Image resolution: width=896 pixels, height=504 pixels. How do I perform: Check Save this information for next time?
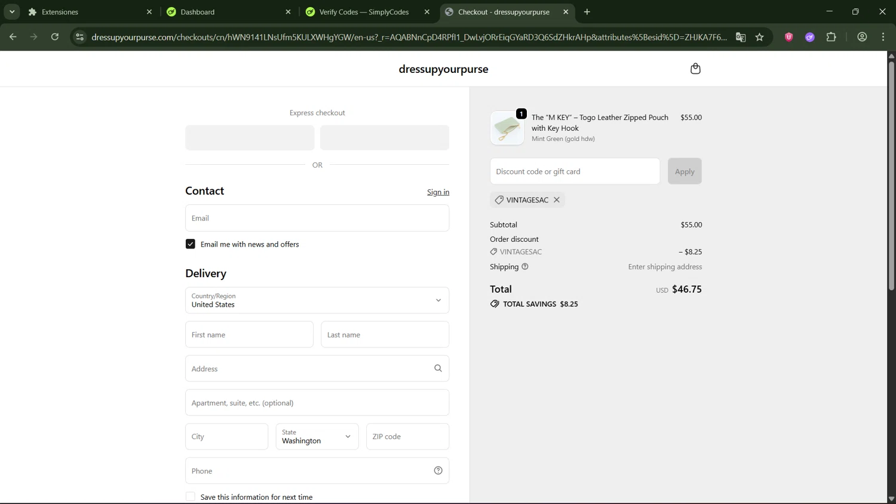(191, 497)
